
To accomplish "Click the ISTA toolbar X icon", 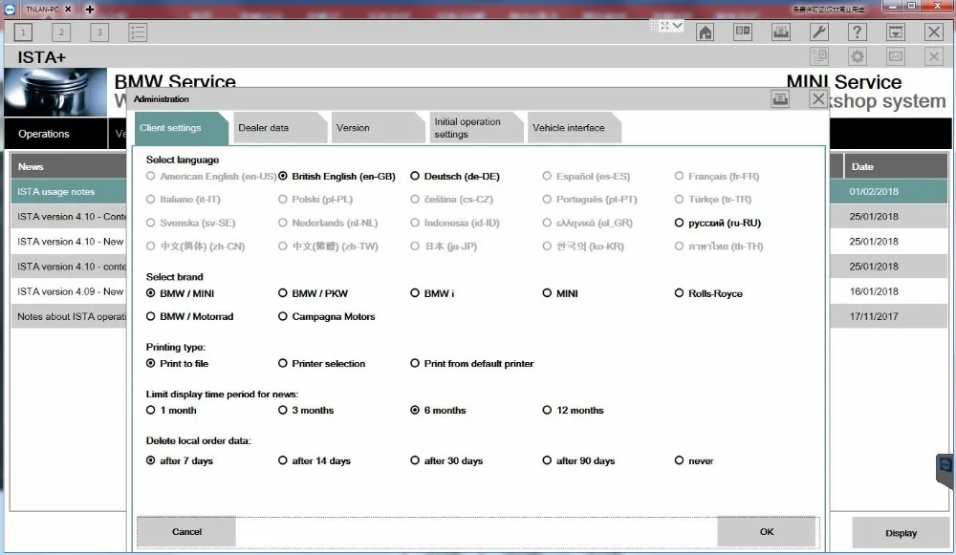I will [934, 32].
